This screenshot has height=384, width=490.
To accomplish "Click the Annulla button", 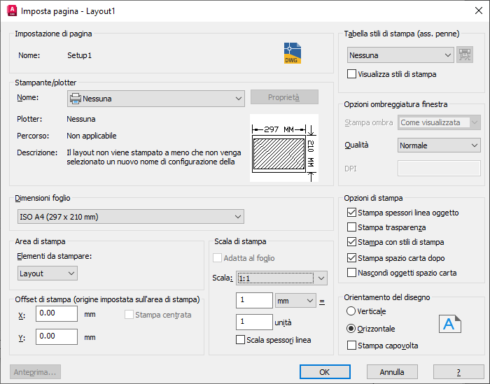I will 392,372.
